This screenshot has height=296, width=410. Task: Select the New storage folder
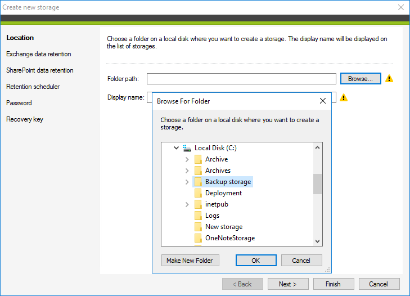(223, 227)
